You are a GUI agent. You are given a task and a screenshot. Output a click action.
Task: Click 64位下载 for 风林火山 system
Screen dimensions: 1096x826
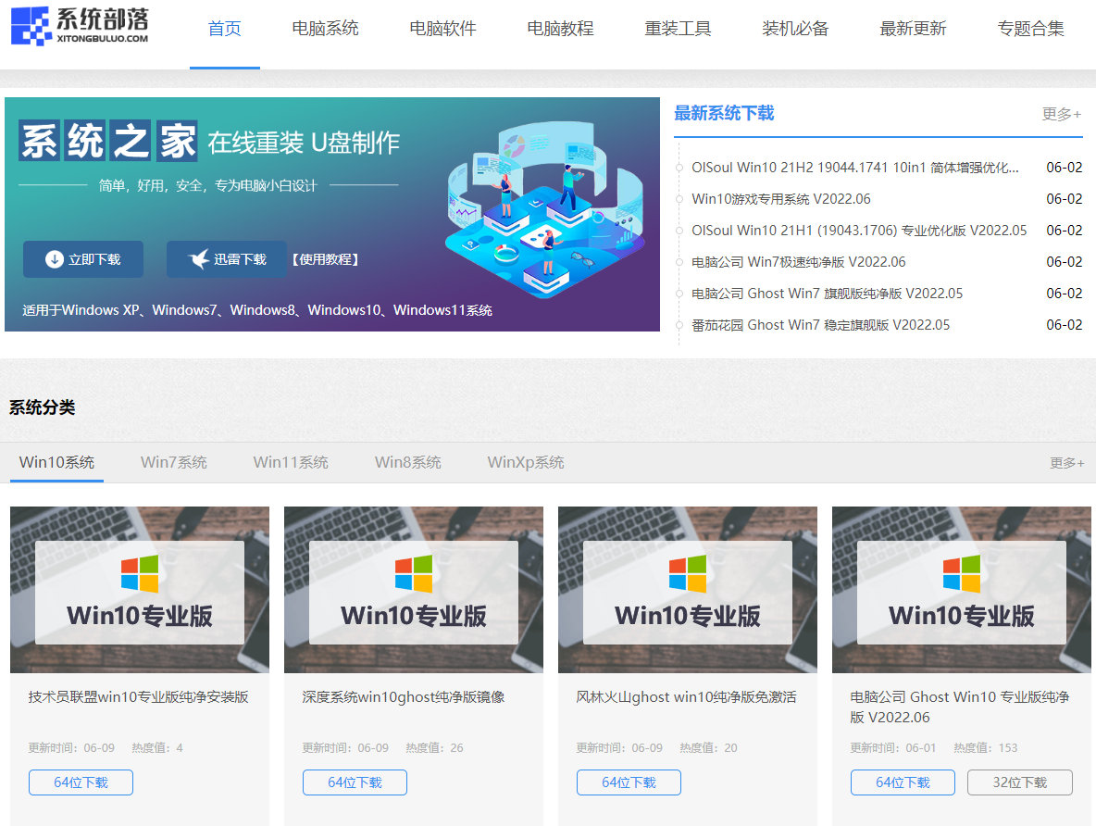[629, 782]
